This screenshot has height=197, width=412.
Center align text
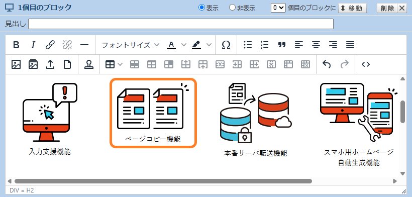click(316, 45)
